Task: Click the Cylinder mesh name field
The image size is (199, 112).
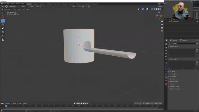Action: [184, 44]
